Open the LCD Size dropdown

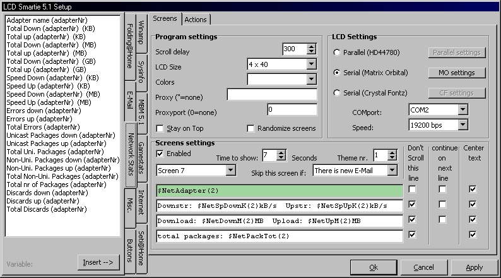[312, 64]
